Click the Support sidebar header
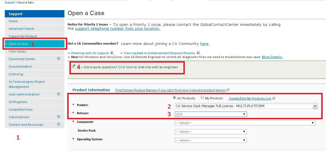This screenshot has width=326, height=151. [35, 14]
